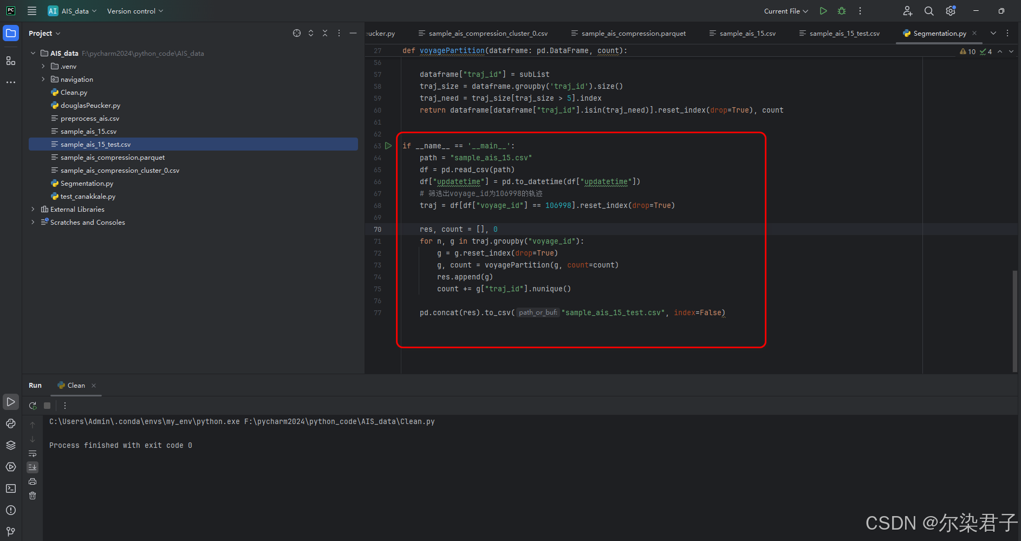The width and height of the screenshot is (1021, 541).
Task: Open the 10 warnings inspection widget
Action: tap(967, 51)
